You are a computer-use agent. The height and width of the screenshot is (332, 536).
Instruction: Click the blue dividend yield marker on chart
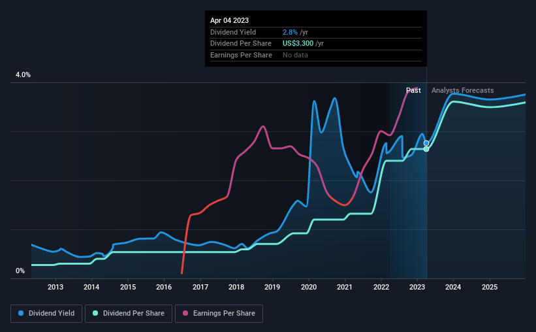point(426,143)
